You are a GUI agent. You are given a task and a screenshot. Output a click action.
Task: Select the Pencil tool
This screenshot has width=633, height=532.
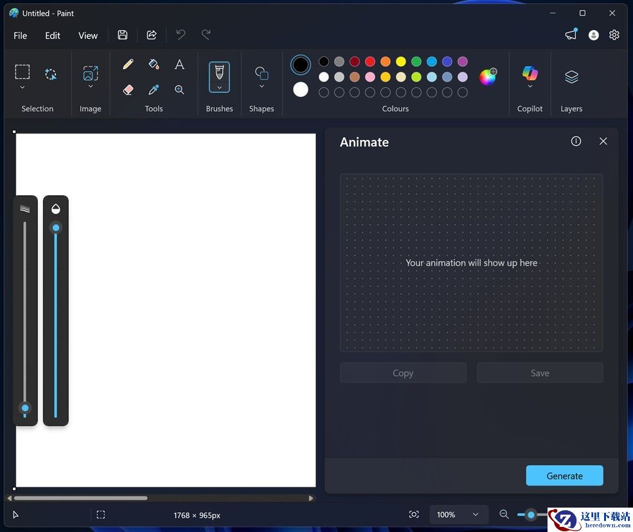coord(128,64)
